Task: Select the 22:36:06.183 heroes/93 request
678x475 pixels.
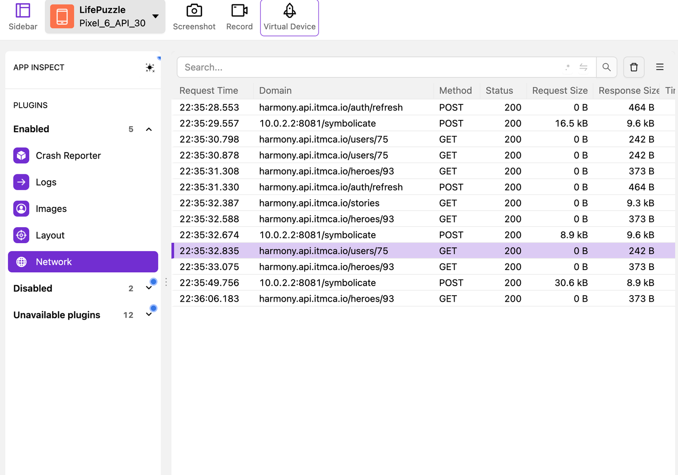Action: (x=423, y=298)
